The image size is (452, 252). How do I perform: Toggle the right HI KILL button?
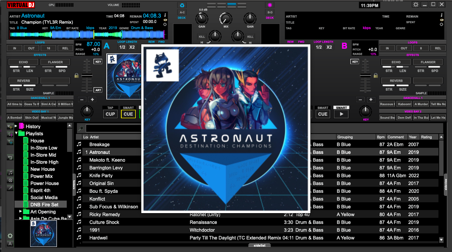point(250,37)
